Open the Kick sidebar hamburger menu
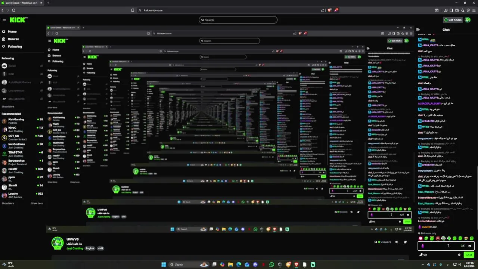This screenshot has width=478, height=269. tap(4, 20)
